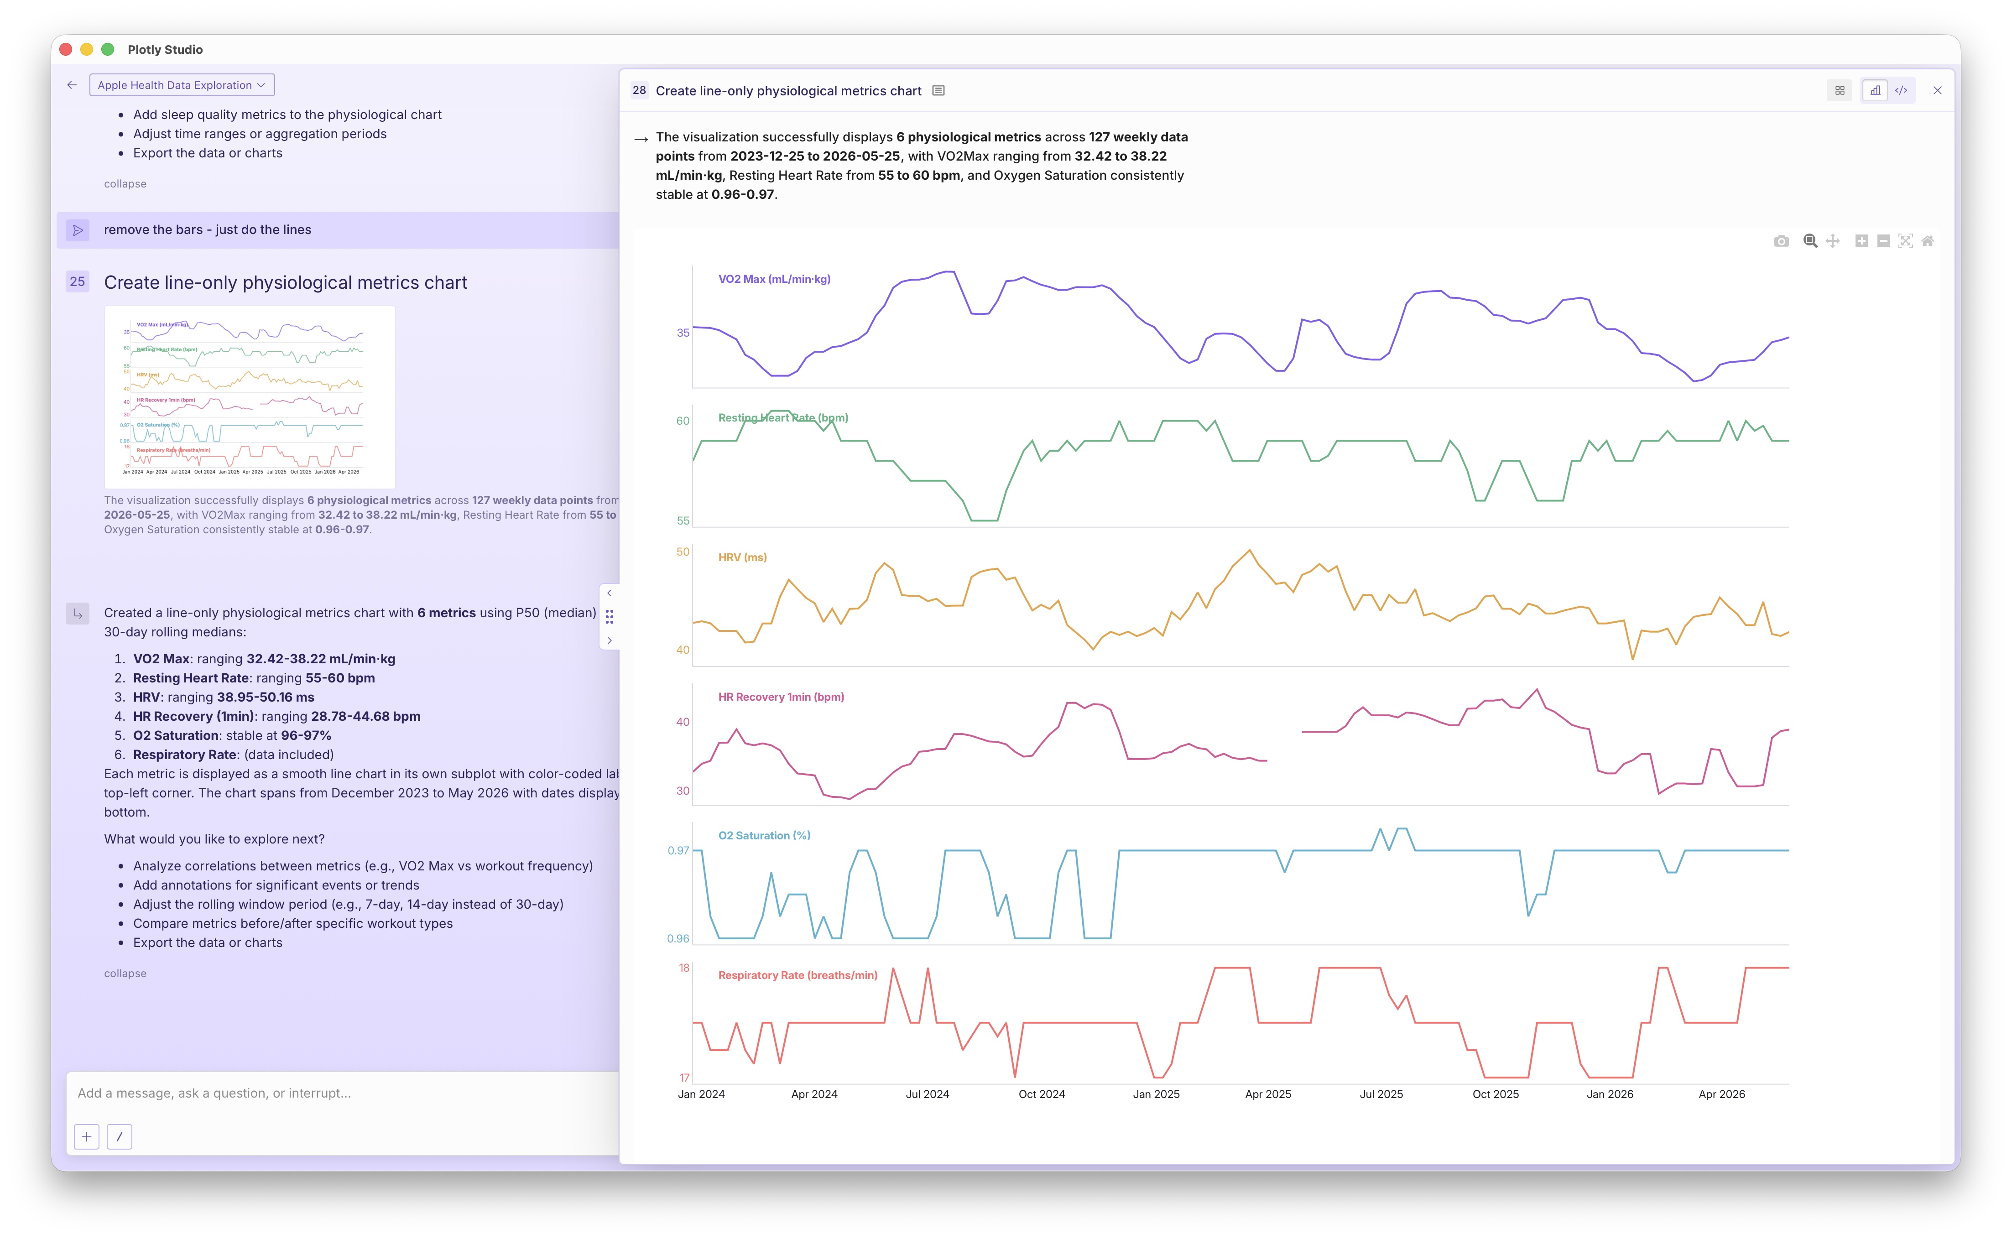Click the panel title 'Create line-only physiological metrics chart'

(788, 91)
